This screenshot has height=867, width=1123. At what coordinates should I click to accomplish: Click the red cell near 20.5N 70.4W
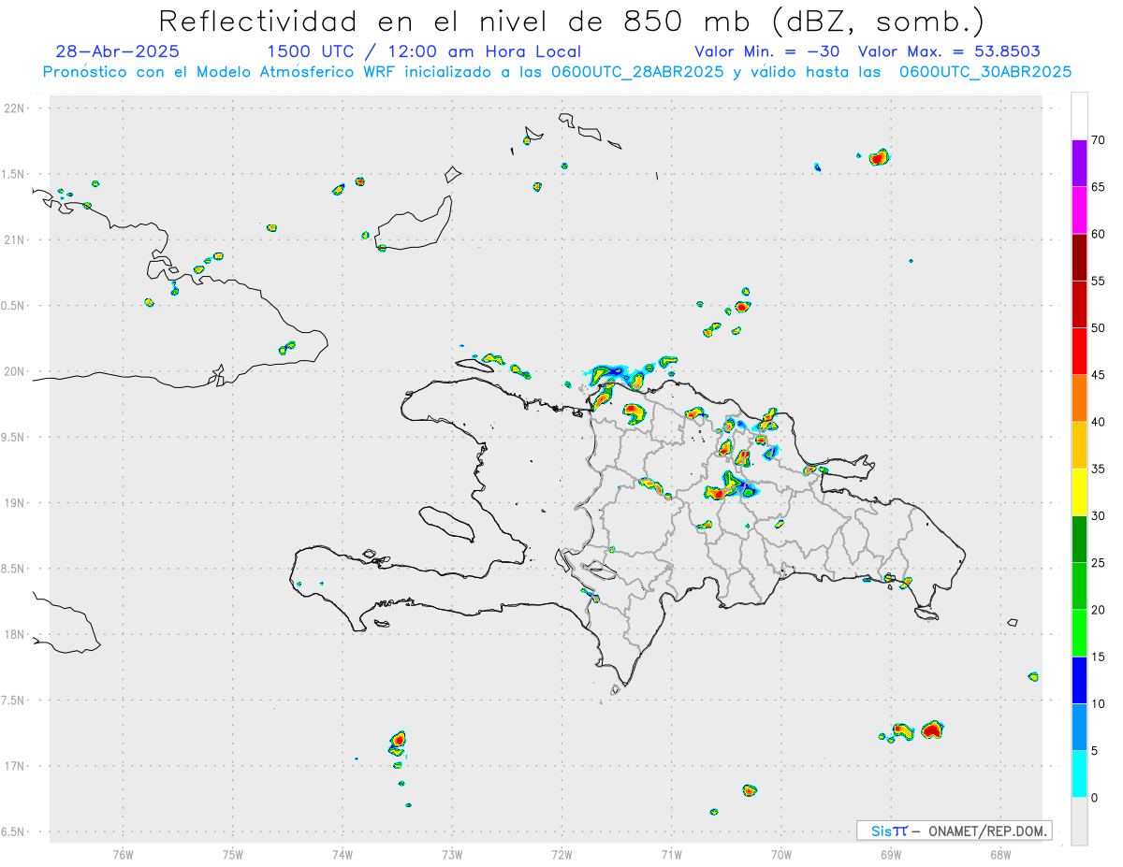coord(742,306)
